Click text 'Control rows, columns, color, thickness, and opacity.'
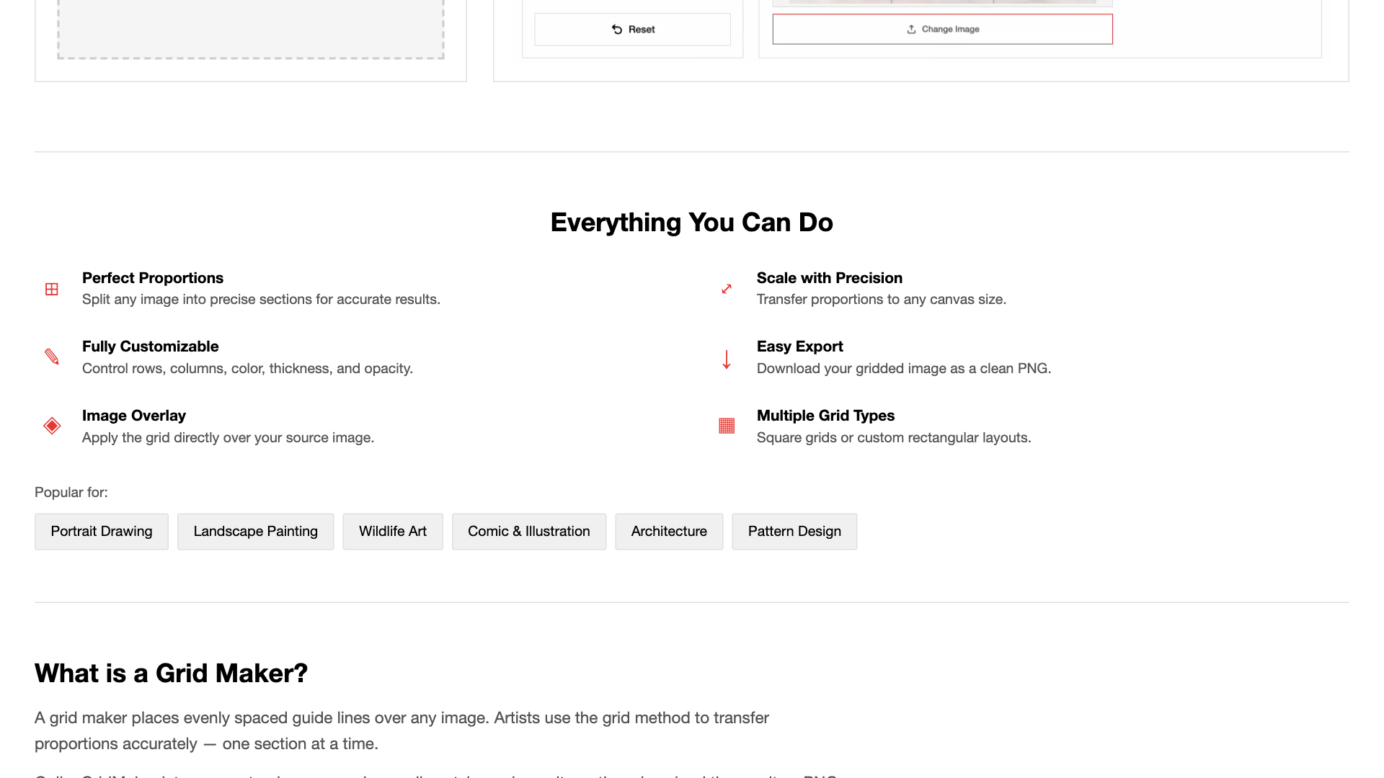 [247, 369]
